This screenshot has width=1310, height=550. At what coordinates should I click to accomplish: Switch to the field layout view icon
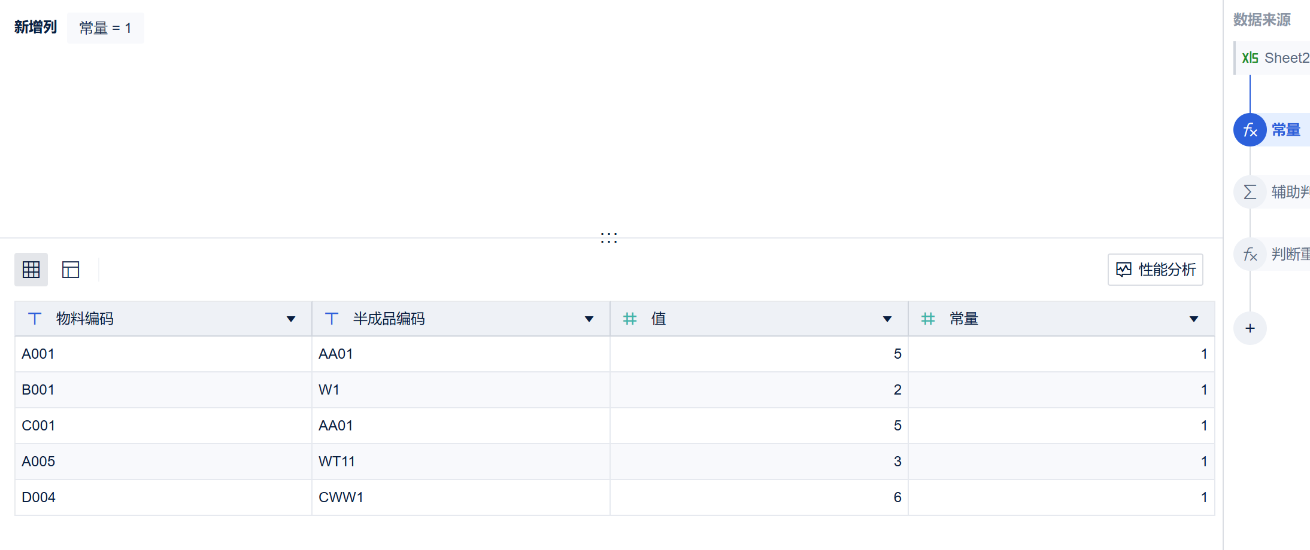[x=71, y=270]
